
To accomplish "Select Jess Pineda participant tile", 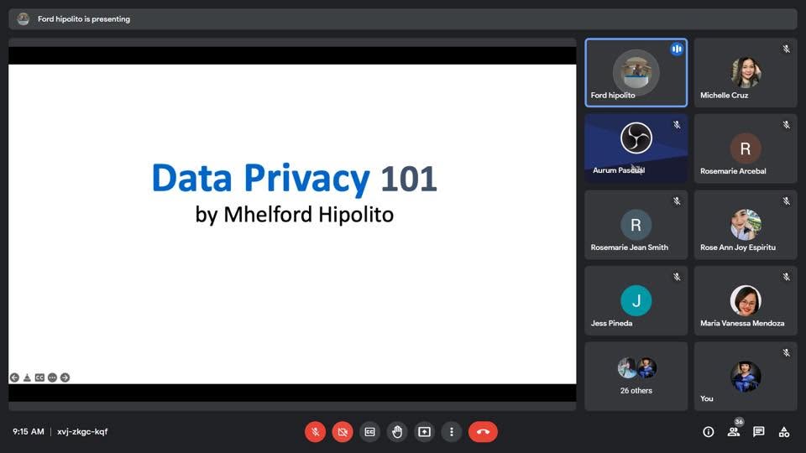I will tap(636, 300).
